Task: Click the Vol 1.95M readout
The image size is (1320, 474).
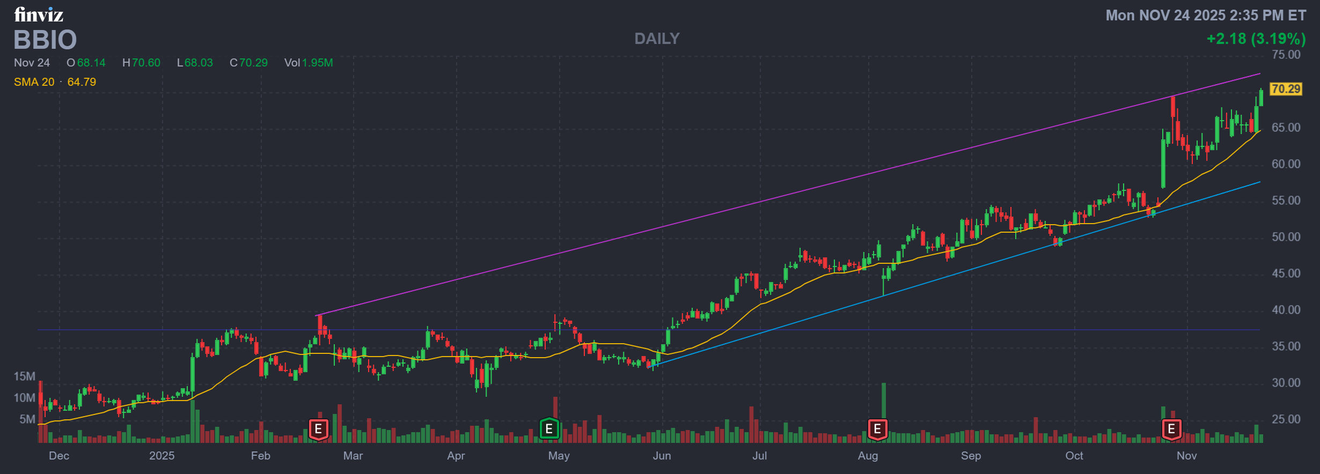Action: [309, 63]
